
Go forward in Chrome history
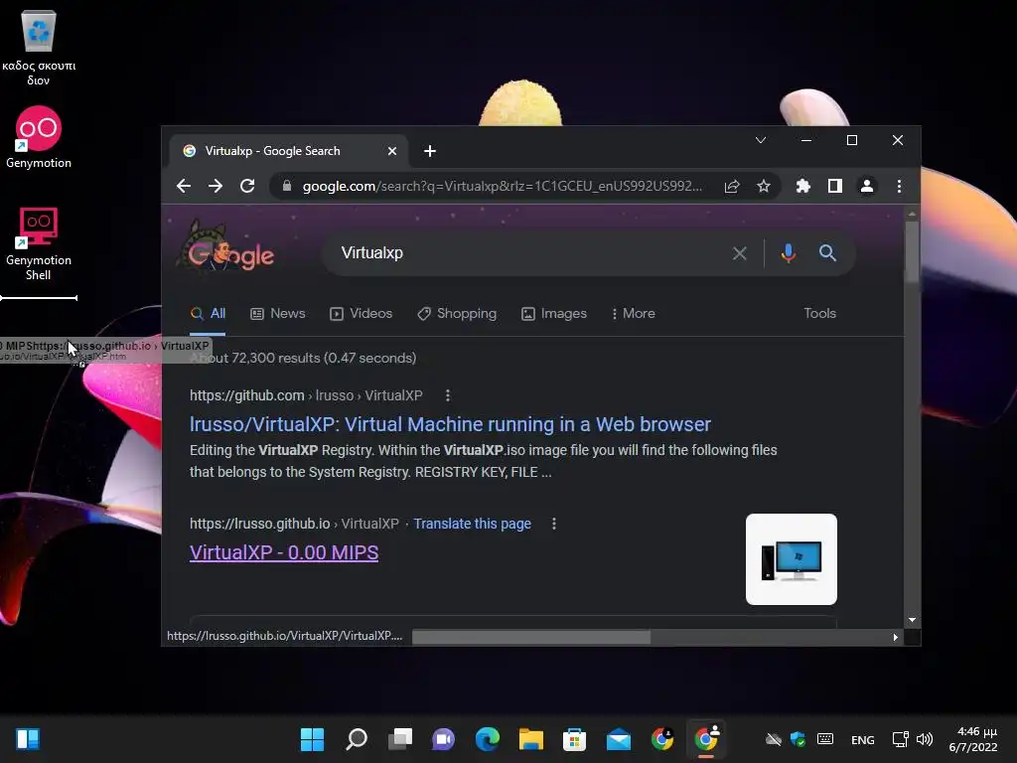click(x=216, y=186)
